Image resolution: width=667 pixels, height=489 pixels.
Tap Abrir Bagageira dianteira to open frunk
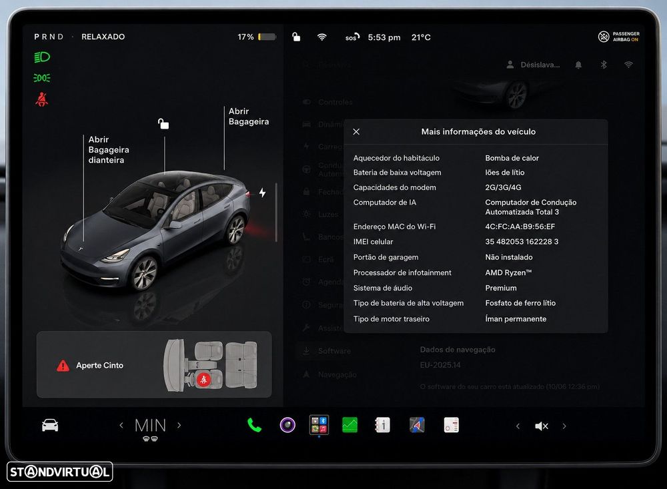109,149
